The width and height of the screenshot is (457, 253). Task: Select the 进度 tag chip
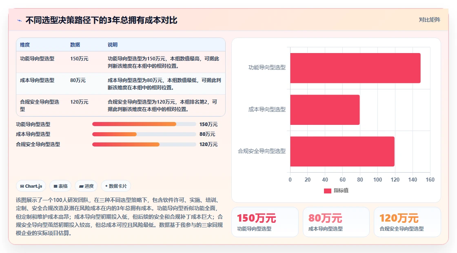click(x=86, y=186)
